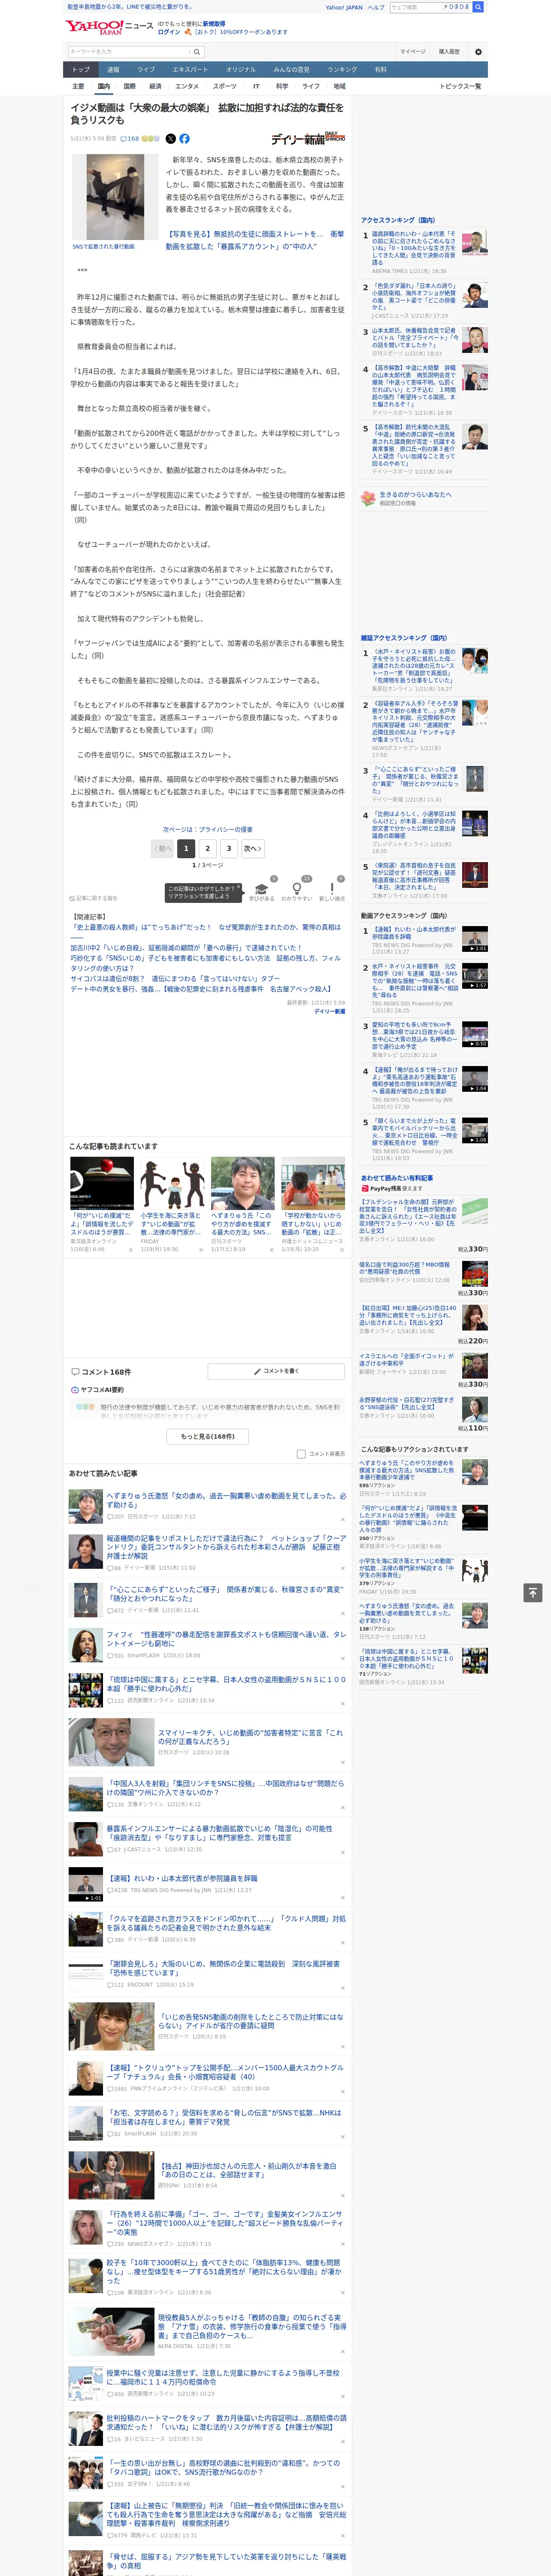The width and height of the screenshot is (551, 2576).
Task: Open the 次ページは：プライバシーの侵害 link
Action: pyautogui.click(x=208, y=829)
